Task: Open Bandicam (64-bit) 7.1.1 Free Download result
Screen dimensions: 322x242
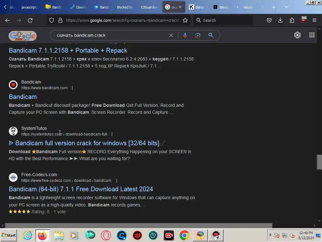Action: [81, 189]
